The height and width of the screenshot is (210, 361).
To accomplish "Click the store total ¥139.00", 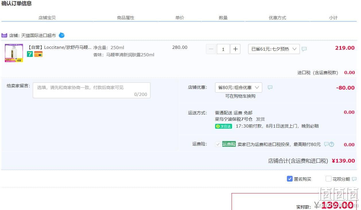I will tap(343, 161).
